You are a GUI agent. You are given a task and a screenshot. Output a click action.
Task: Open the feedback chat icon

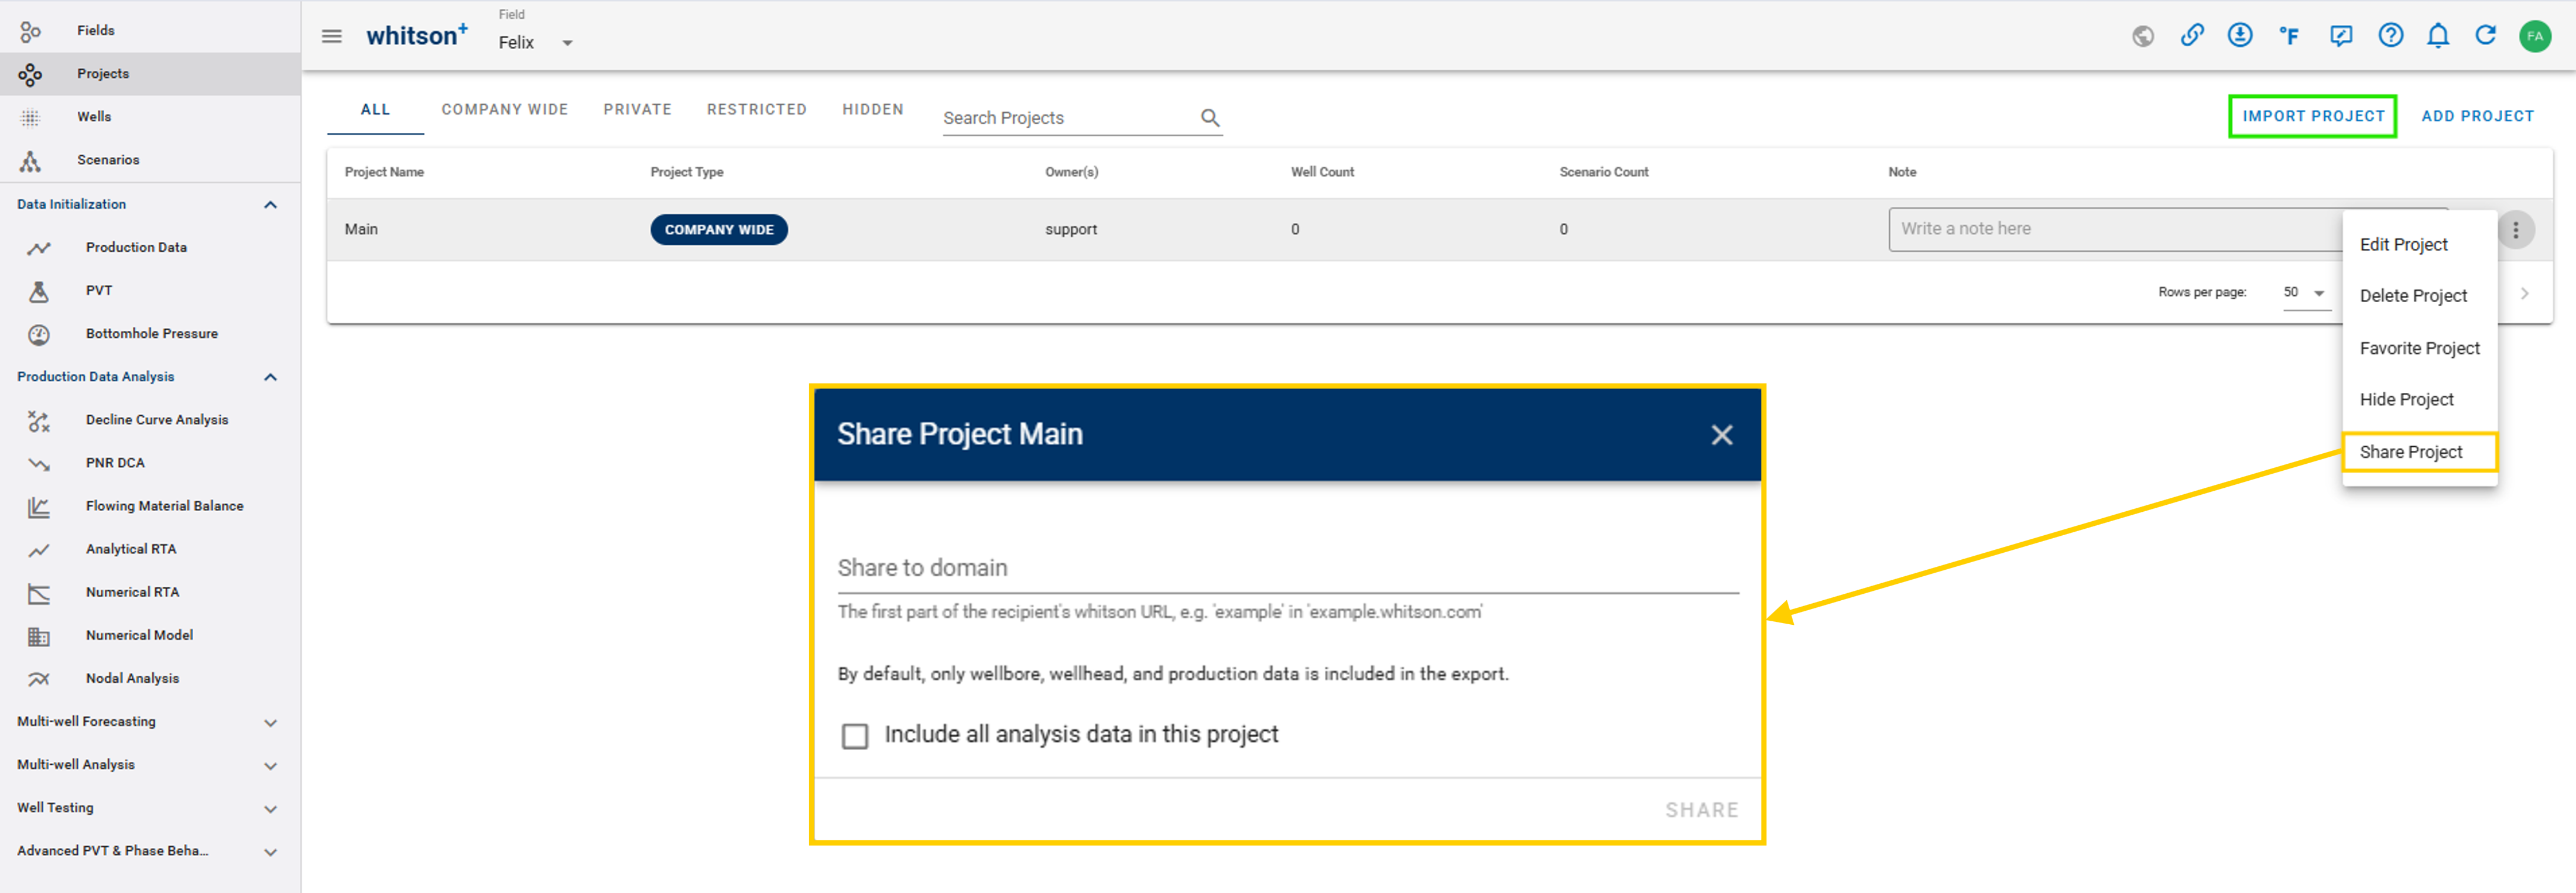[2341, 36]
